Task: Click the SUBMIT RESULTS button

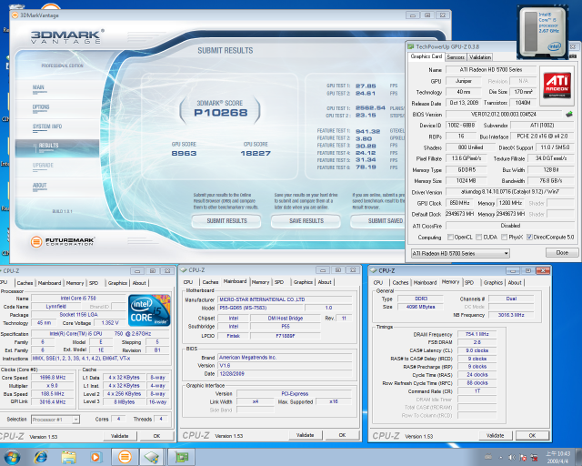Action: click(x=226, y=221)
